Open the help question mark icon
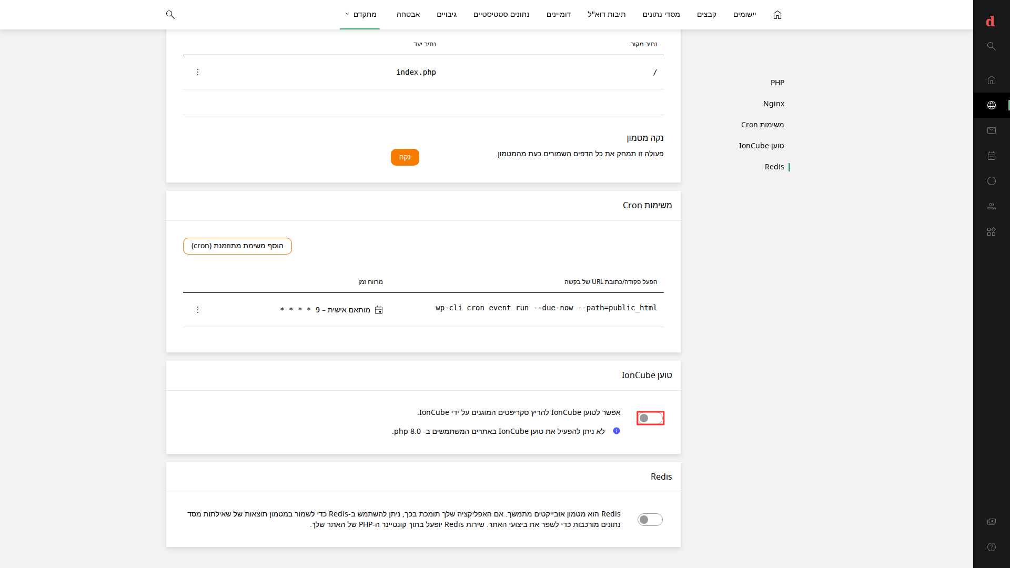This screenshot has height=568, width=1010. coord(992,547)
